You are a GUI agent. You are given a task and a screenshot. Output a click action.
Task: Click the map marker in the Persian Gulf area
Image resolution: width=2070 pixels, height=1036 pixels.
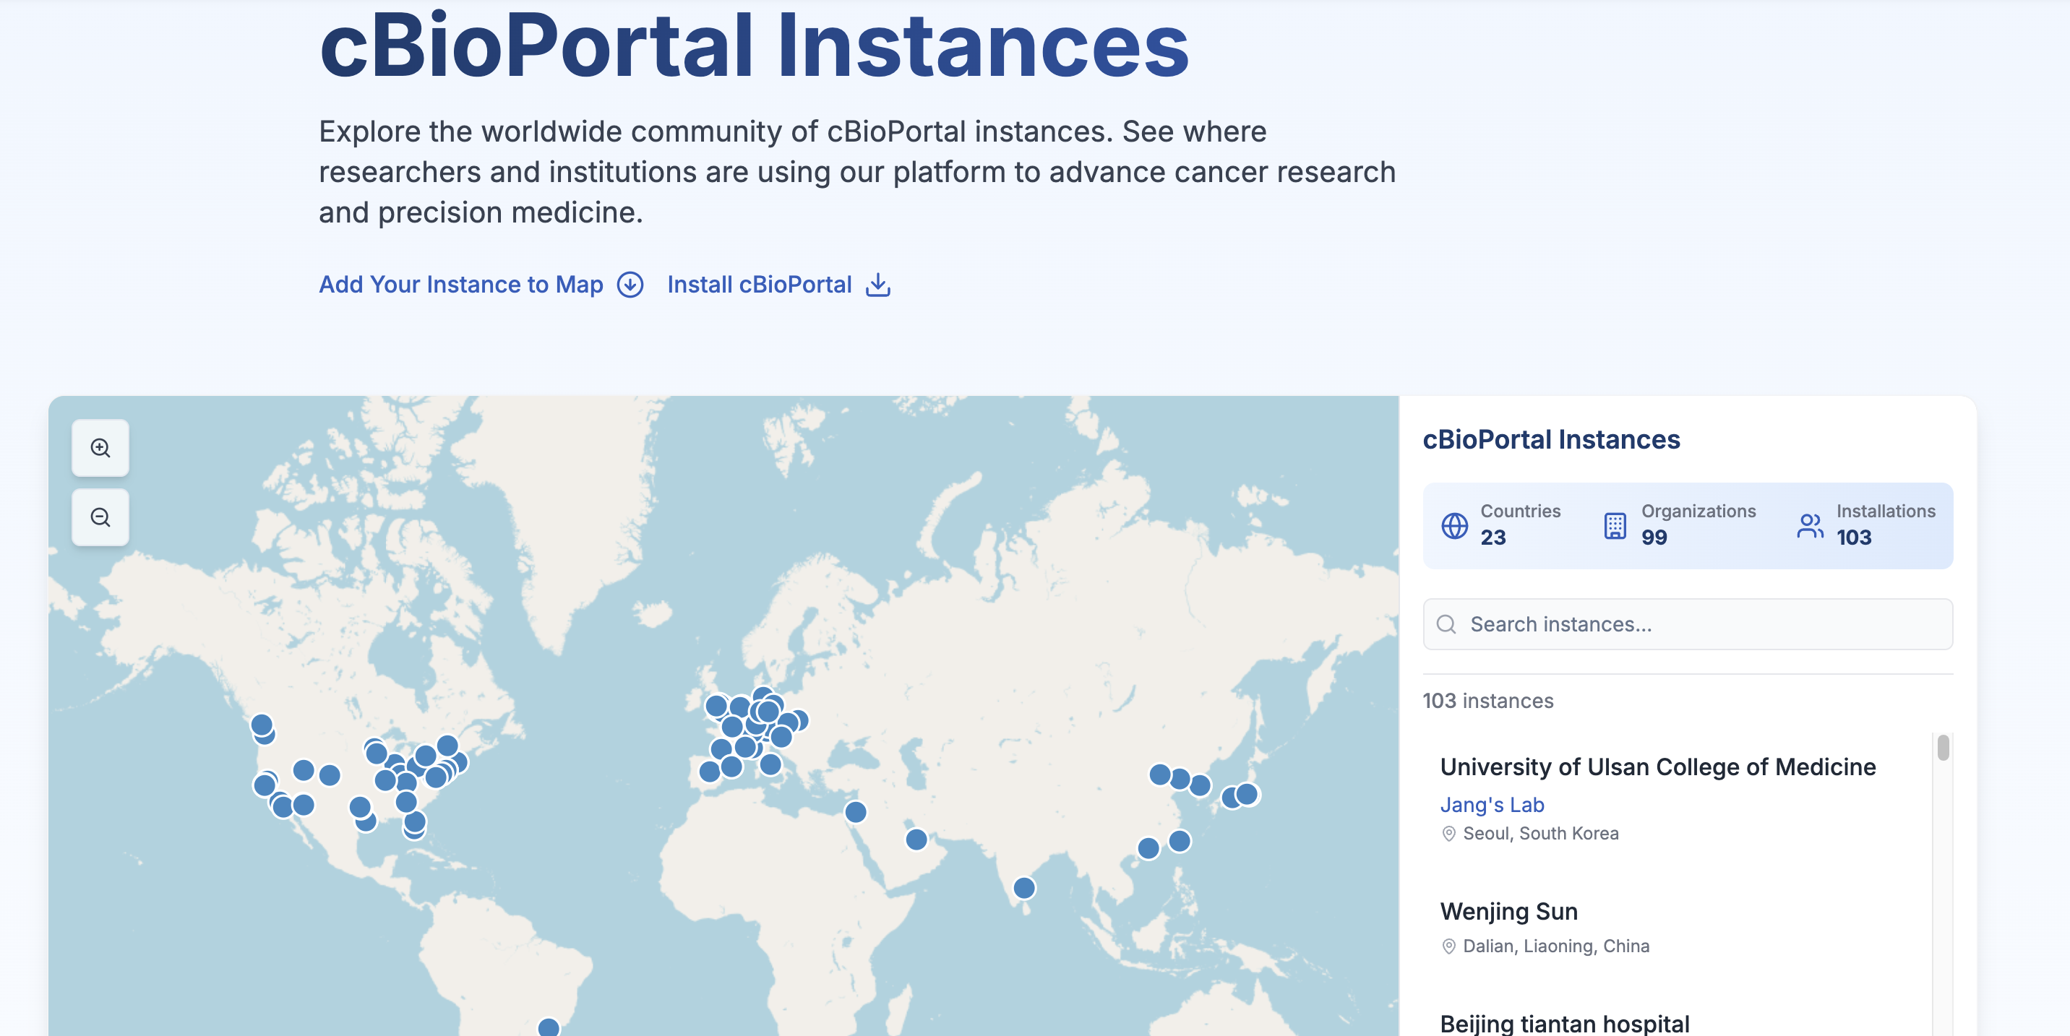(916, 839)
